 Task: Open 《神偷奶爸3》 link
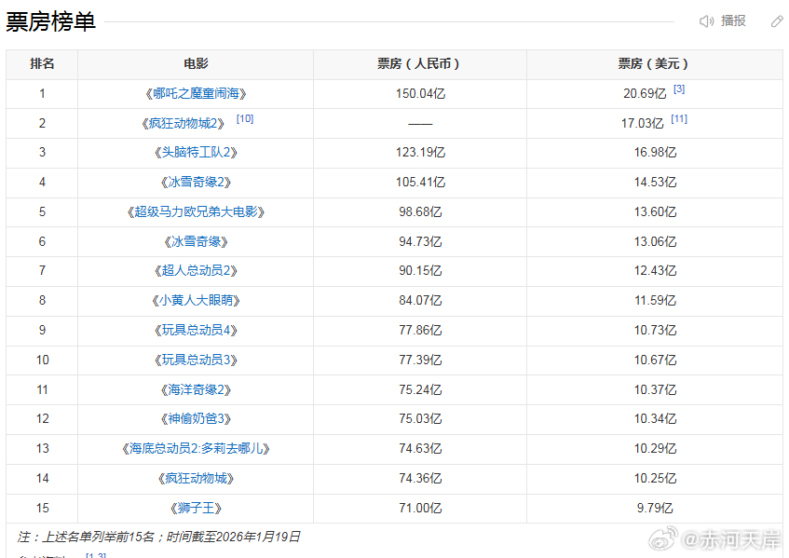(x=196, y=418)
